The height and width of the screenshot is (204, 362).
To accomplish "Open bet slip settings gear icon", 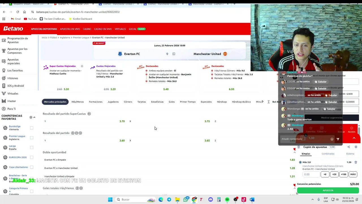I will click(x=356, y=147).
